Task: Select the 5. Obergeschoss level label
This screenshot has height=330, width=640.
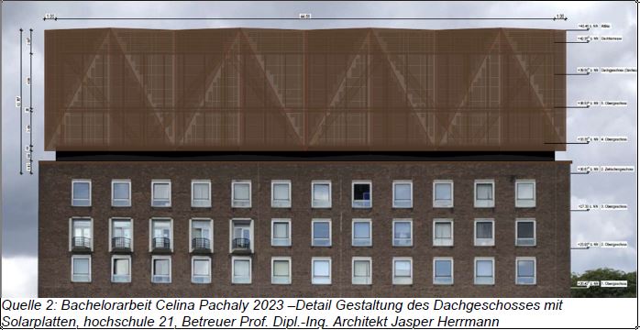Action: coord(602,104)
